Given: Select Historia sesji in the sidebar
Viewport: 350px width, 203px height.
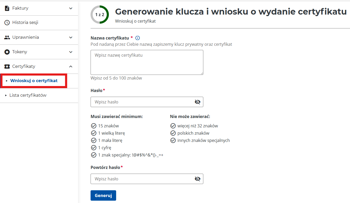Looking at the screenshot, I should click(25, 23).
